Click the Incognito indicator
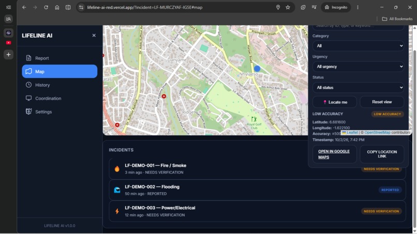The width and height of the screenshot is (417, 234). [x=336, y=7]
